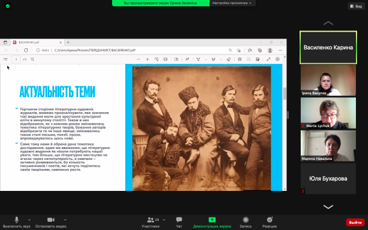Open Настройки просмотра view options dropdown
The image size is (368, 230).
tap(228, 3)
